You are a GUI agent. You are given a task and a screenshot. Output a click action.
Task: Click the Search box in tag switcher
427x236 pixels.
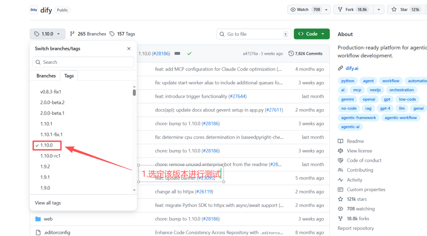coord(83,62)
